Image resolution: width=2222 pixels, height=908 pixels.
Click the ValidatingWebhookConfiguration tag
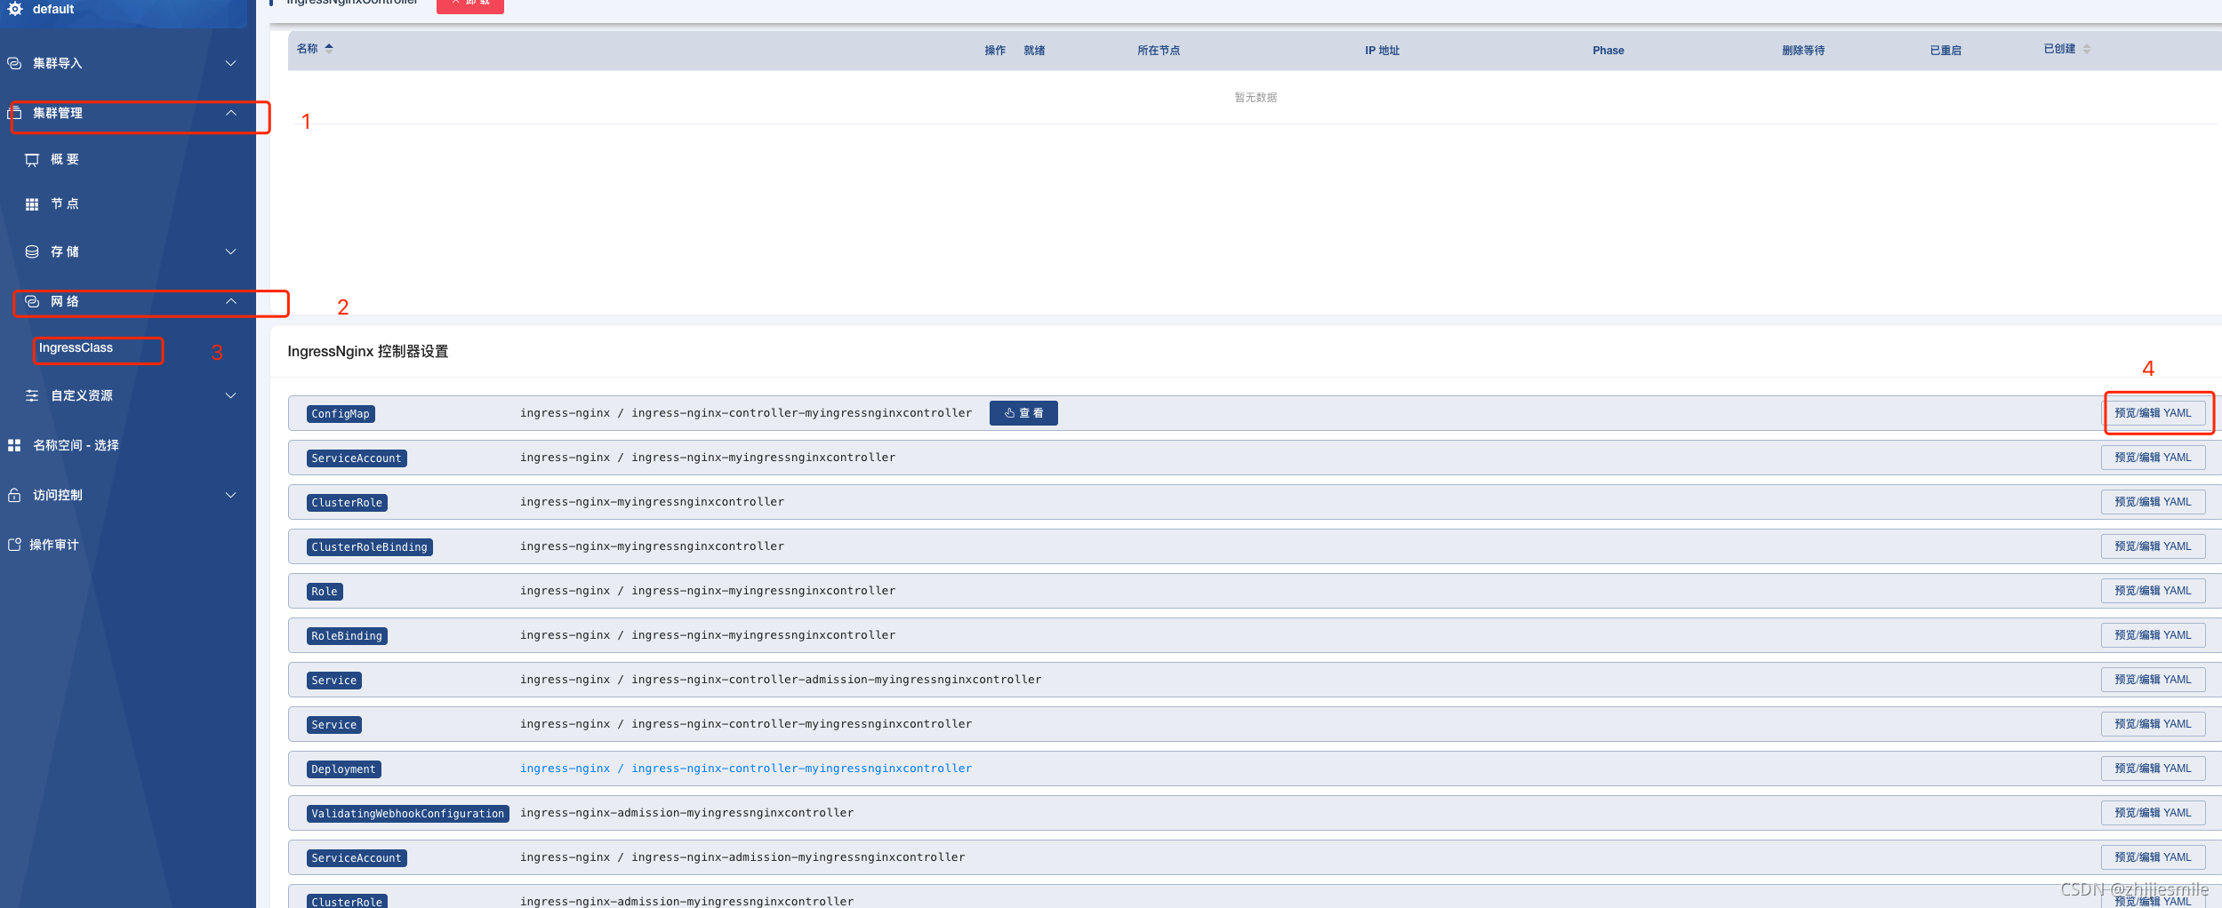[407, 814]
